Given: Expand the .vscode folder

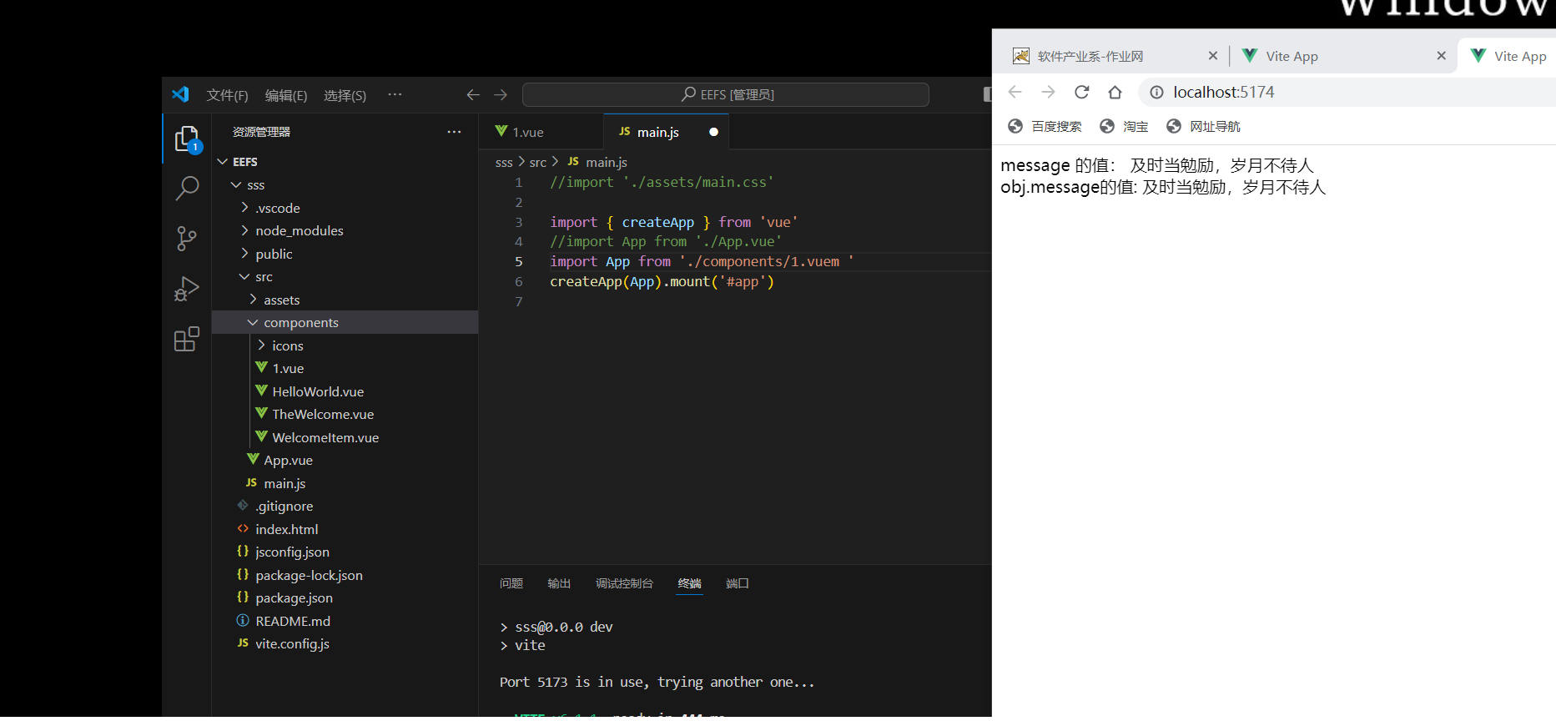Looking at the screenshot, I should coord(244,208).
